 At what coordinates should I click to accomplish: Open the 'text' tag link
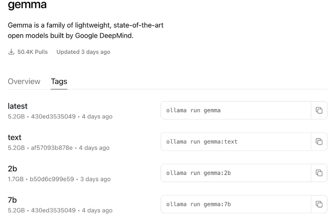14,137
